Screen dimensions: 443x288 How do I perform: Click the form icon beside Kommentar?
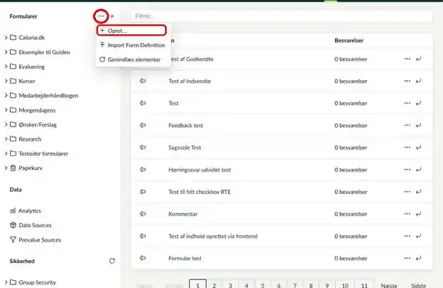tap(143, 214)
